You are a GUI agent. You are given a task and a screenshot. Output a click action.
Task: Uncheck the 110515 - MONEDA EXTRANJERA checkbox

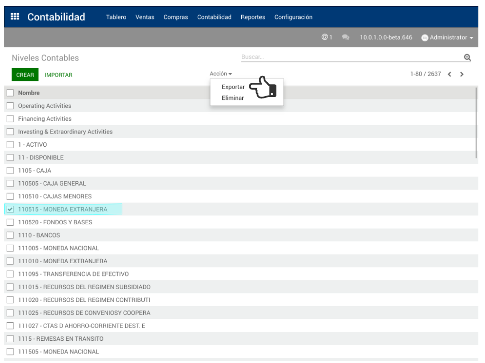coord(10,209)
